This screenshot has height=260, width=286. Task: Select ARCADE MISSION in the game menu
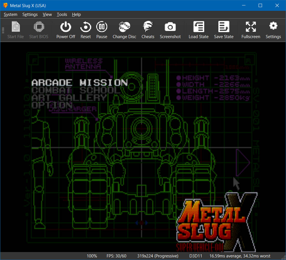[x=80, y=82]
